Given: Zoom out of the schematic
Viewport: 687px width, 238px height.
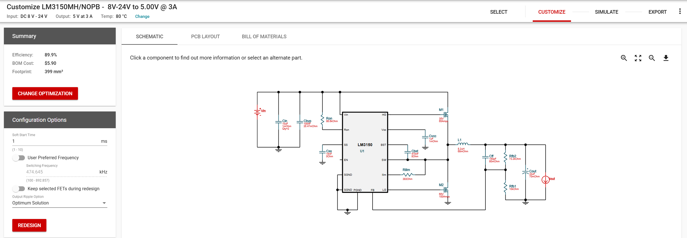Looking at the screenshot, I should (652, 58).
